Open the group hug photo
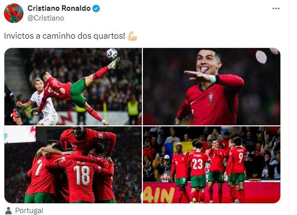 coord(73,165)
